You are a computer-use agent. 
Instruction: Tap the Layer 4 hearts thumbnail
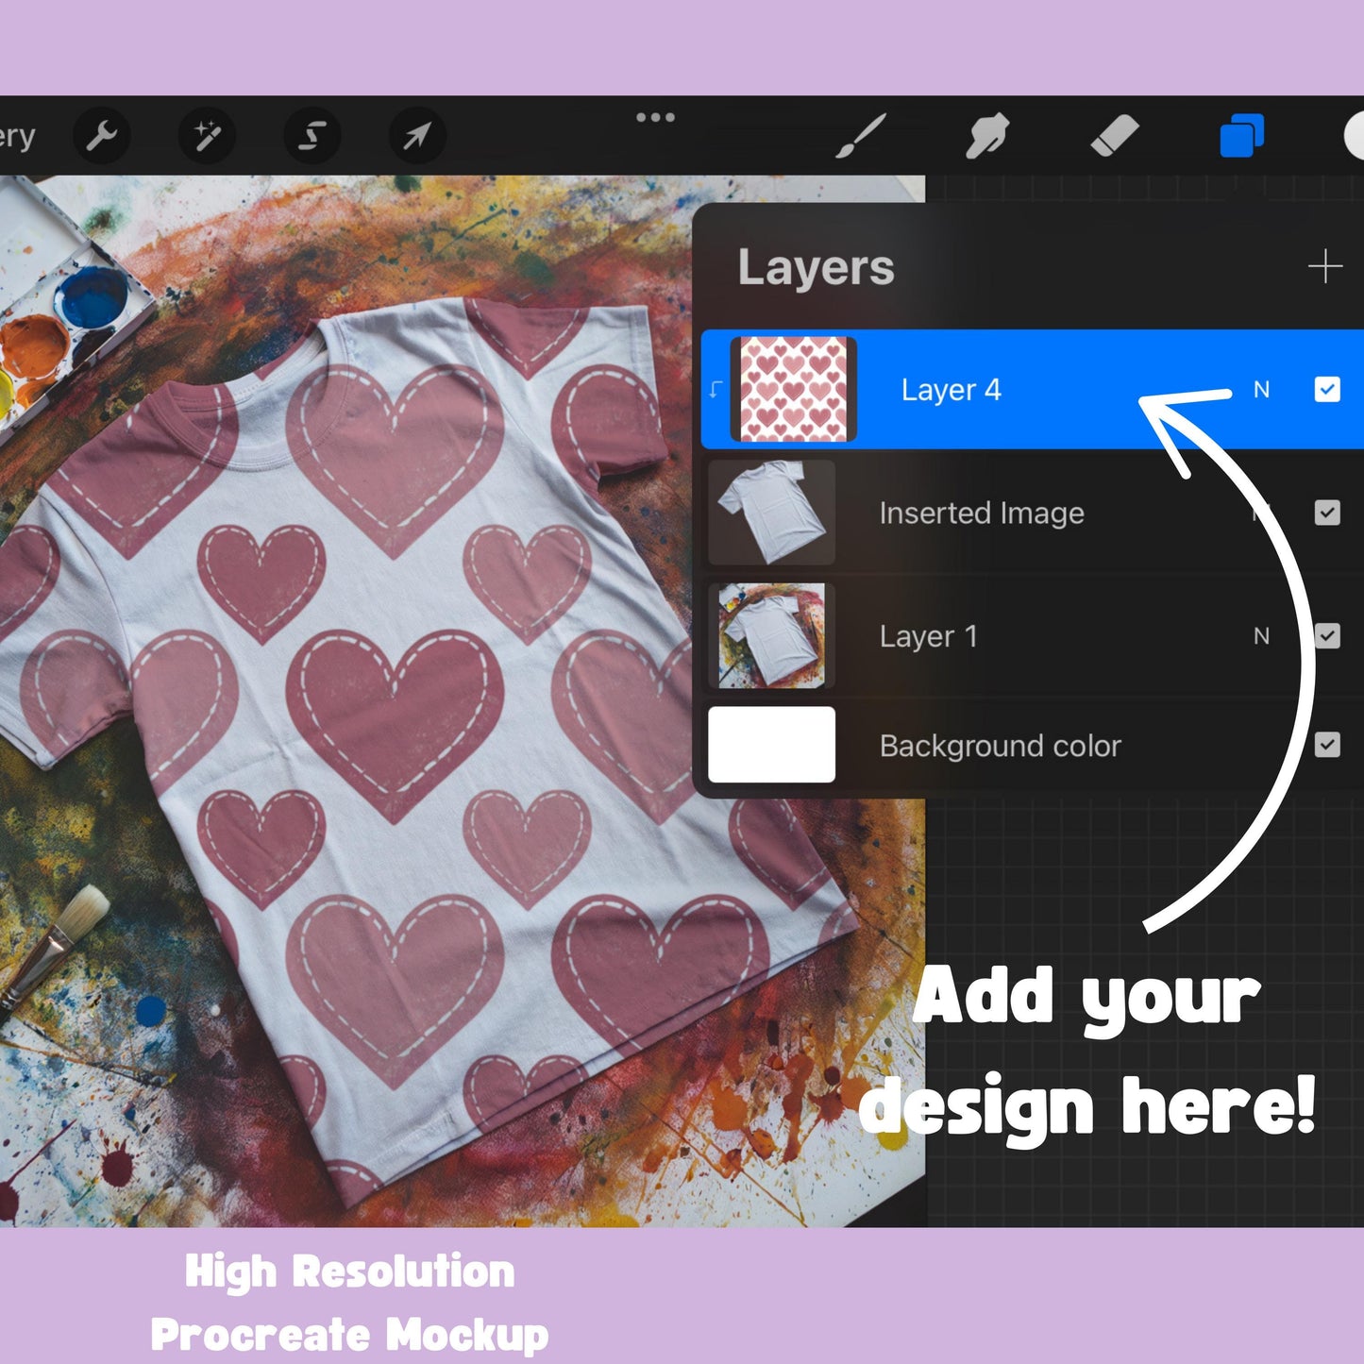coord(793,390)
